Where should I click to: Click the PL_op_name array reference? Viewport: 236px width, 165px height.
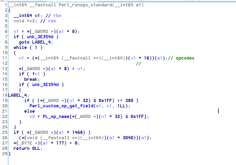56,117
